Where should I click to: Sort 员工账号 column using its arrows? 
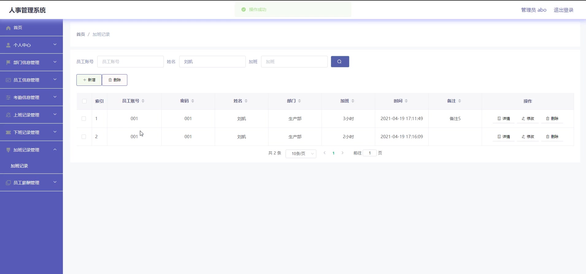(x=143, y=101)
